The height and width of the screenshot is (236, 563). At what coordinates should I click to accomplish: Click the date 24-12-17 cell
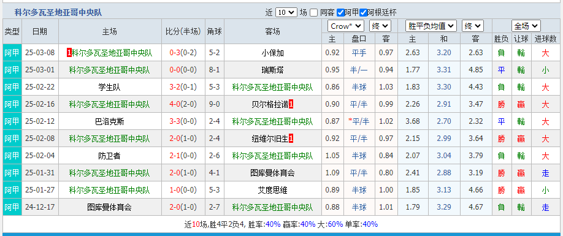coord(40,207)
